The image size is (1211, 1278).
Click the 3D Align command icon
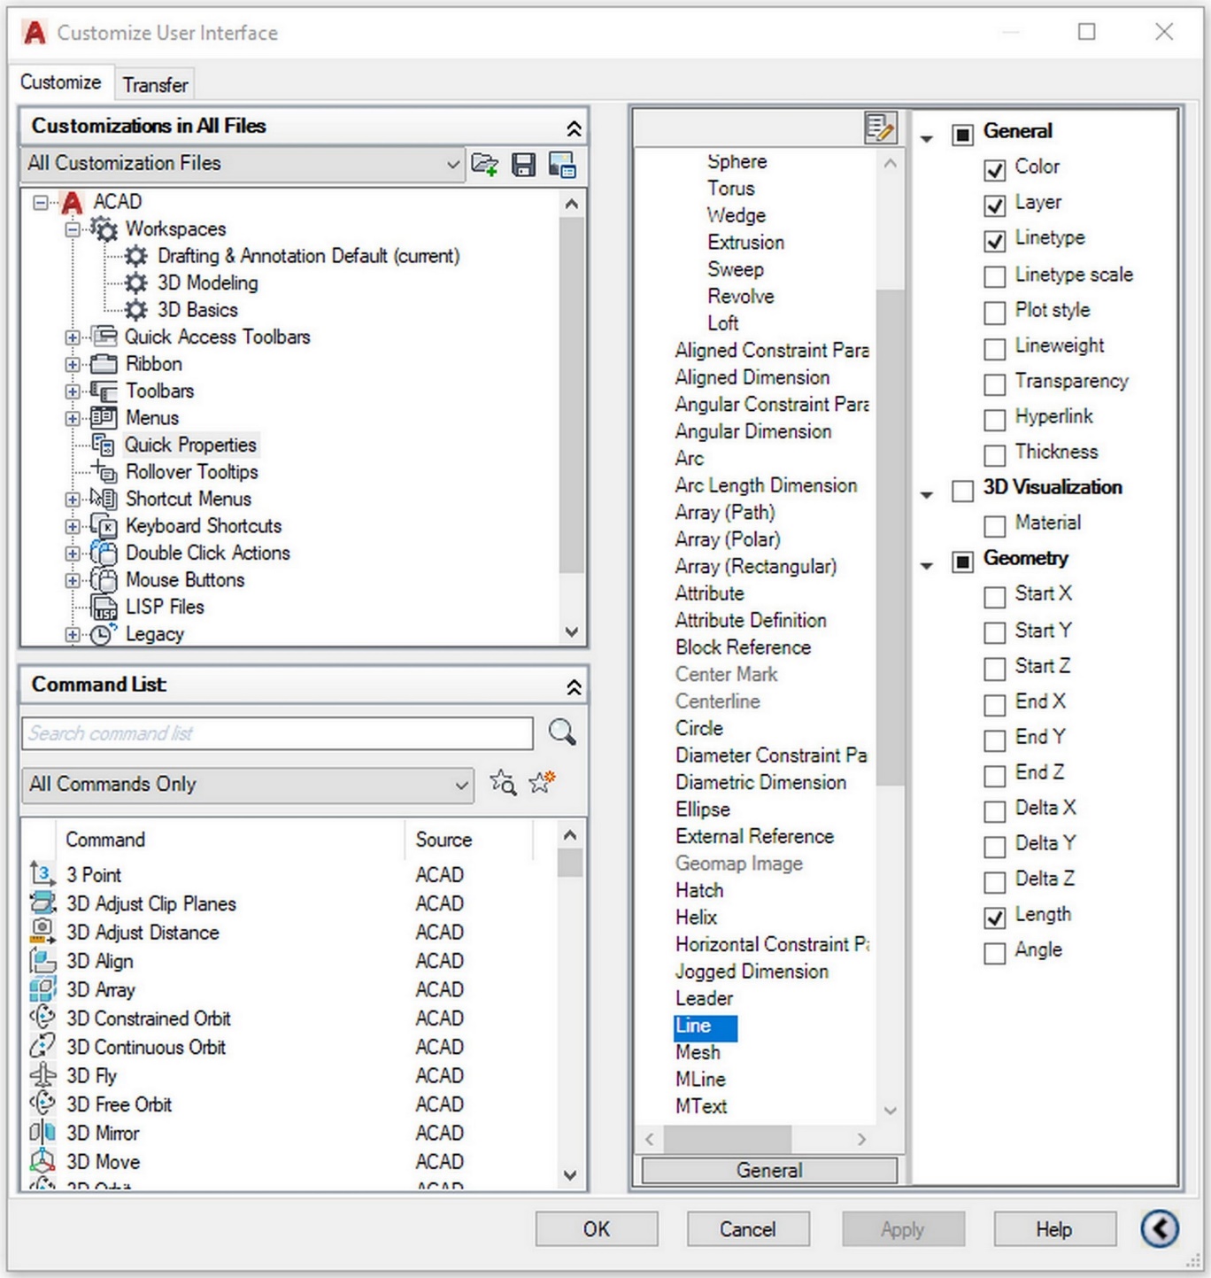pos(42,961)
